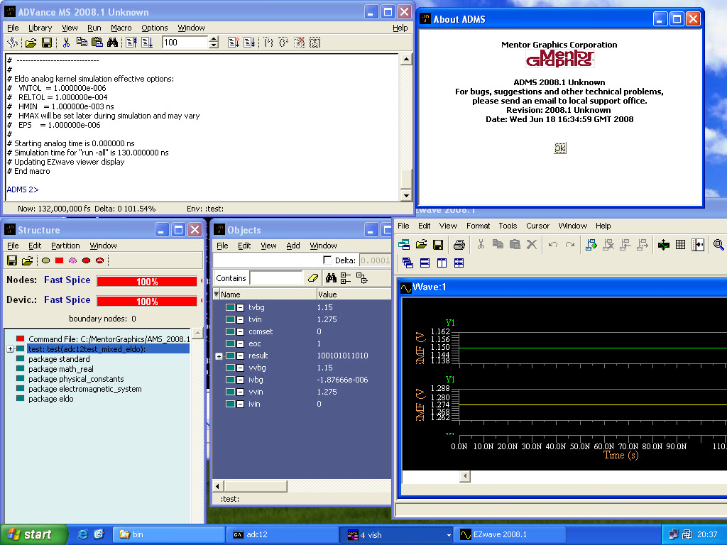Image resolution: width=727 pixels, height=545 pixels.
Task: Click the Value column header in Objects
Action: [x=354, y=294]
